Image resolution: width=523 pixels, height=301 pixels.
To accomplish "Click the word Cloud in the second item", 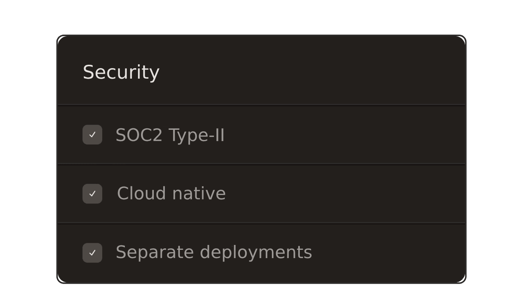I will [x=141, y=194].
